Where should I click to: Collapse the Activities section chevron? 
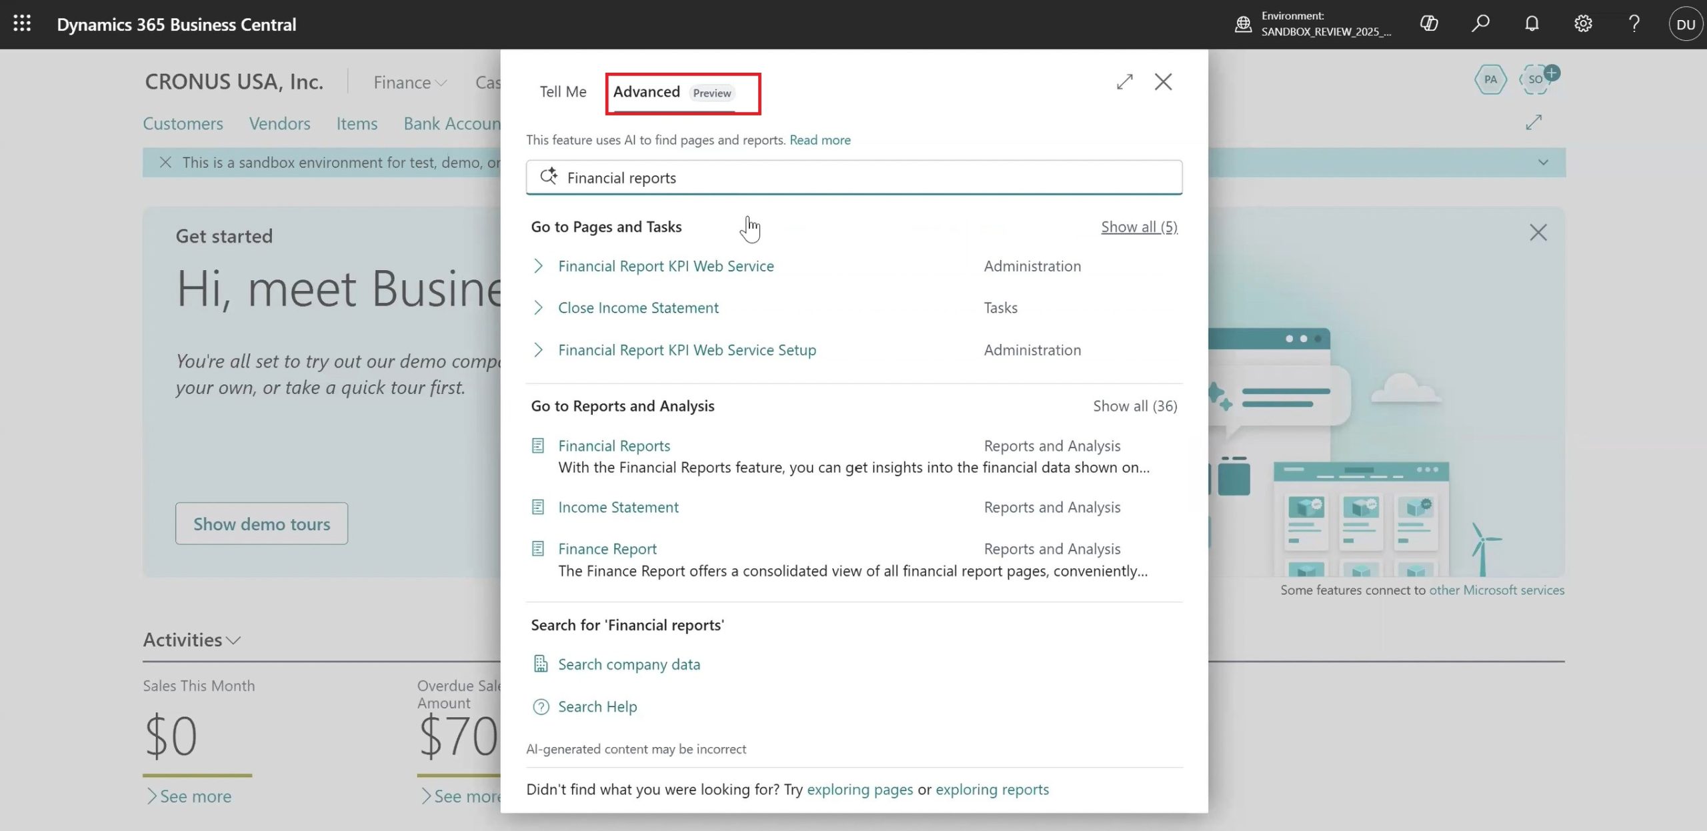tap(233, 640)
